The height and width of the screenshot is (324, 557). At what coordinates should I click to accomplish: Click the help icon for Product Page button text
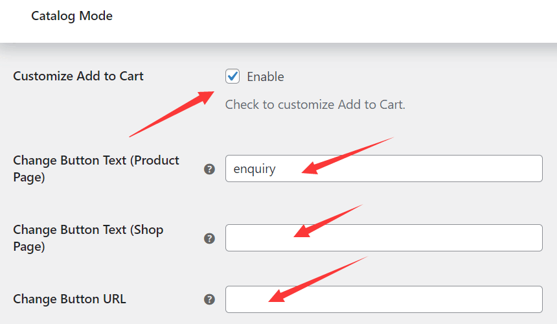click(209, 169)
